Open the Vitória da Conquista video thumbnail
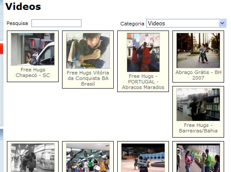 point(88,51)
